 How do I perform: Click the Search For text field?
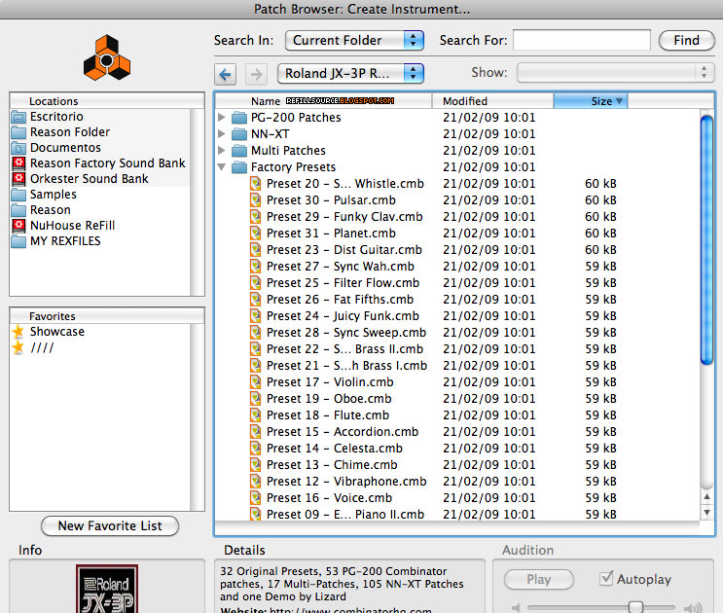click(582, 41)
